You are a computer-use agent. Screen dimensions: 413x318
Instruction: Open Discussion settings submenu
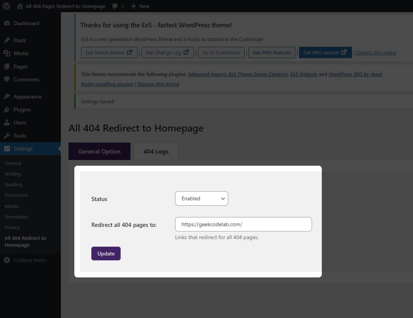point(16,195)
